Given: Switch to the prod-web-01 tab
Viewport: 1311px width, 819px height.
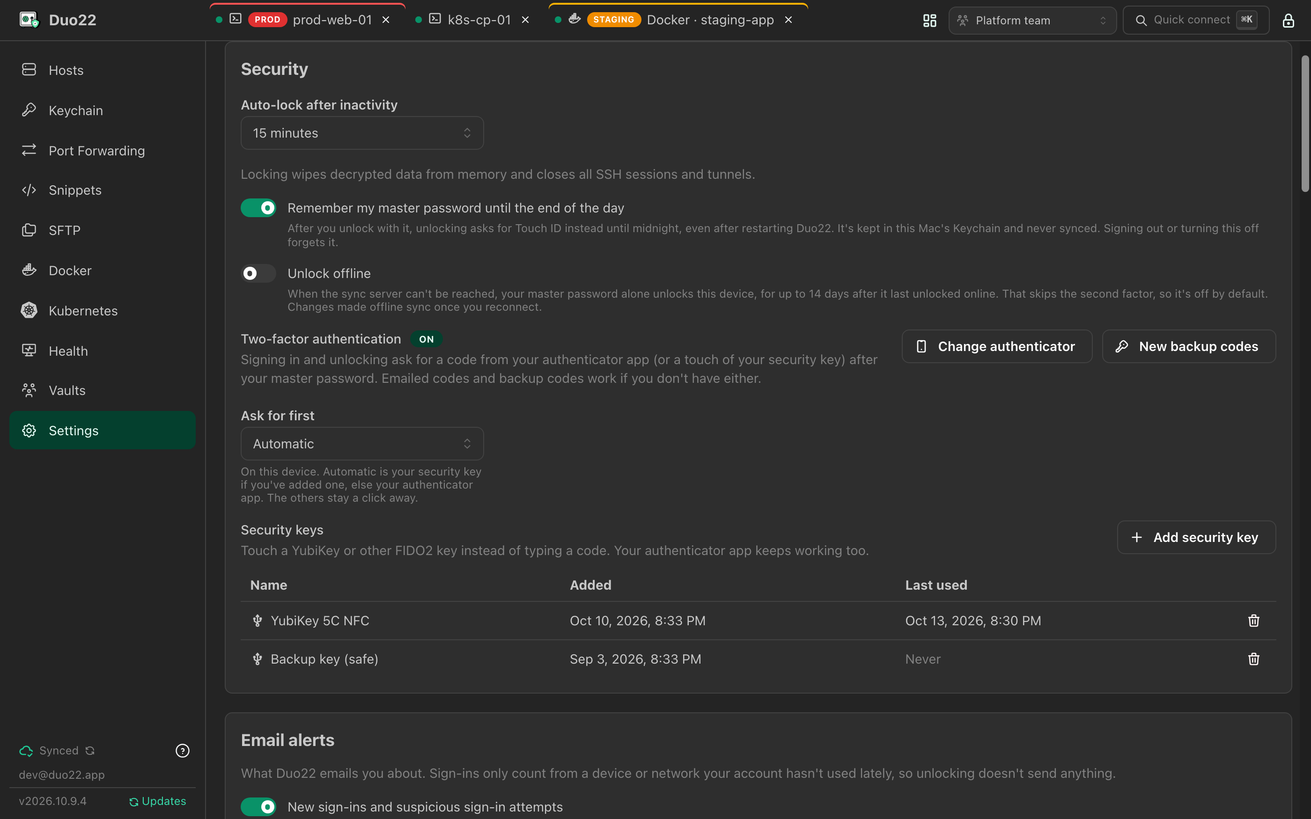Looking at the screenshot, I should point(308,20).
